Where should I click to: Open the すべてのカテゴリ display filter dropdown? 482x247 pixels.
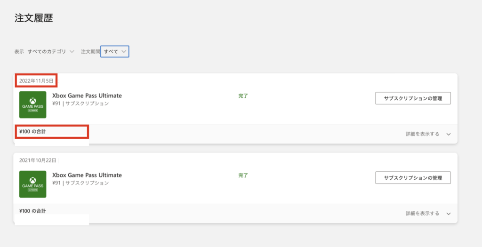(51, 51)
